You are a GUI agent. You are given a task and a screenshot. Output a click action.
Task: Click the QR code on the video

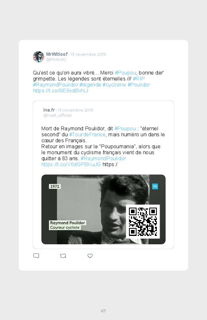[143, 222]
